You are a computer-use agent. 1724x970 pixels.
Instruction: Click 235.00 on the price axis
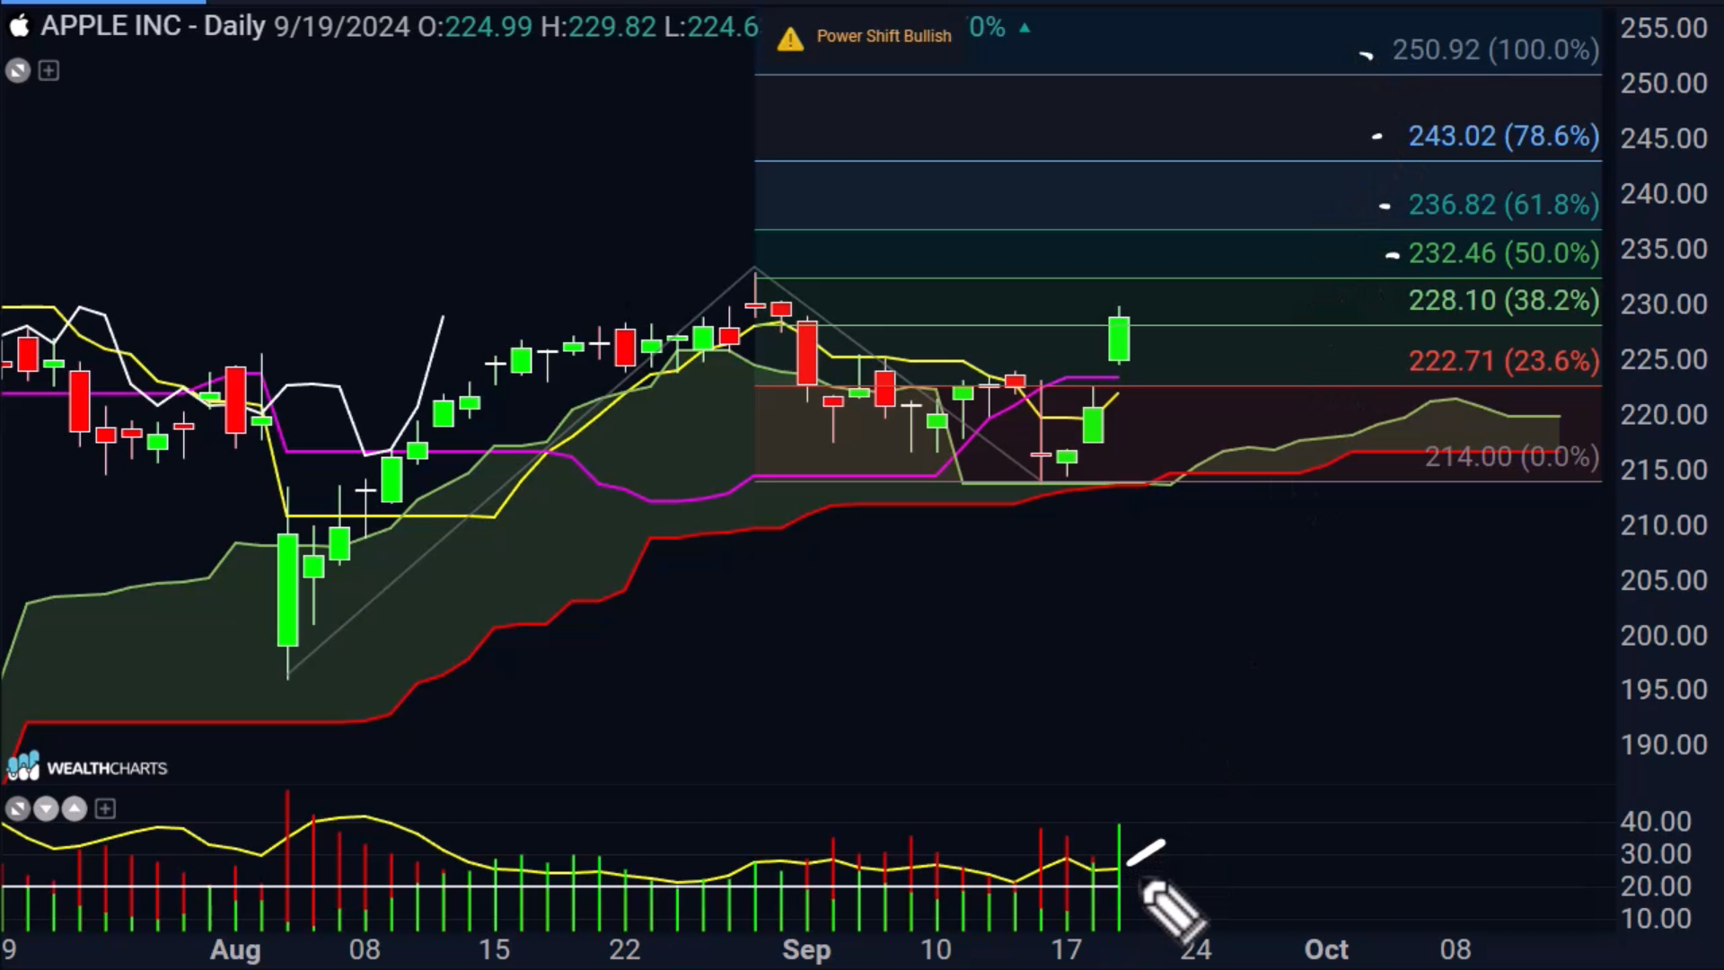pyautogui.click(x=1663, y=249)
